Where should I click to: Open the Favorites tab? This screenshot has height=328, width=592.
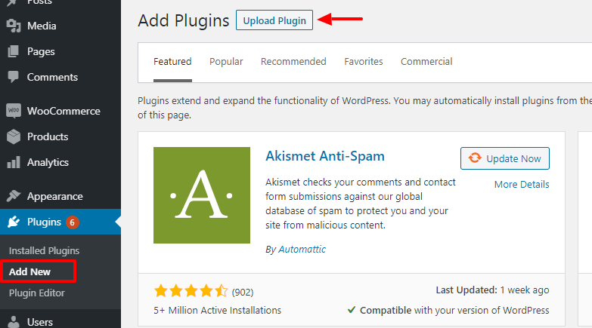click(x=364, y=62)
